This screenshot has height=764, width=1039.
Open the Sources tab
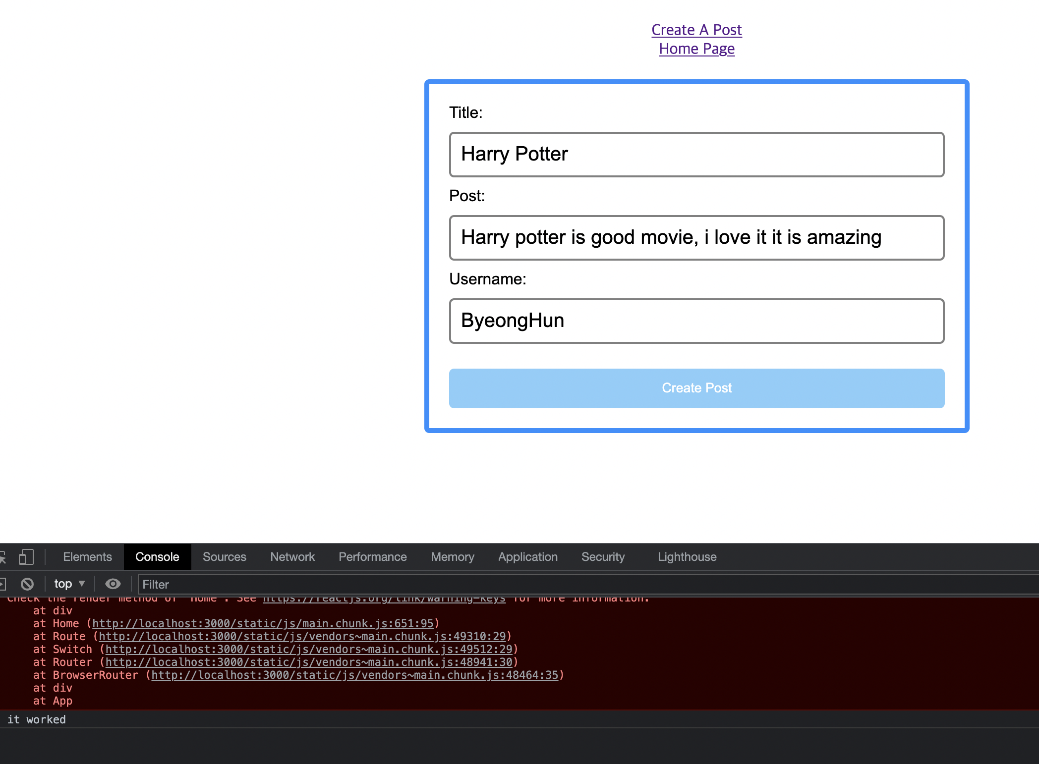coord(224,557)
